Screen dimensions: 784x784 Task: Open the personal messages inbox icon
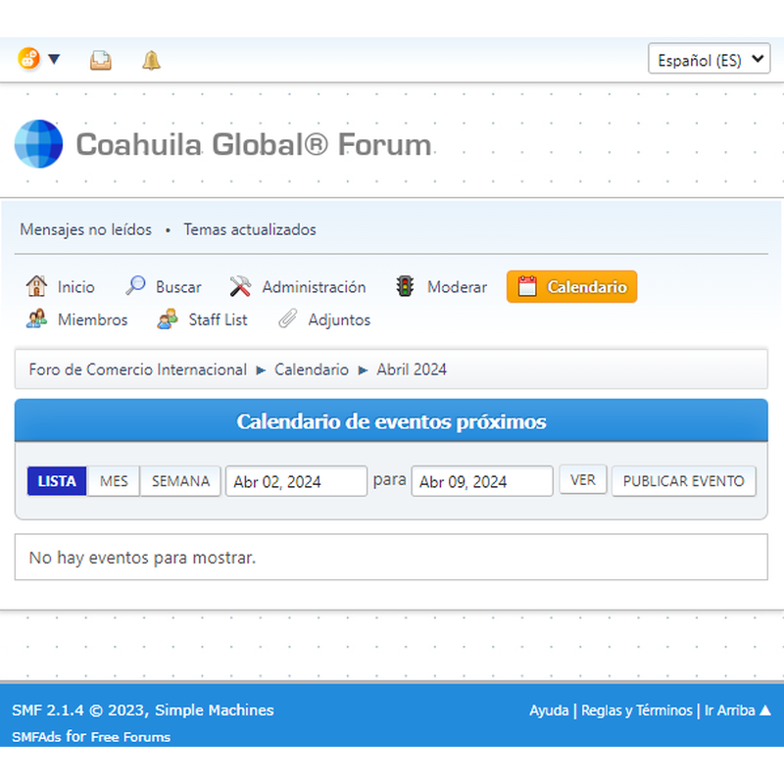[x=101, y=60]
